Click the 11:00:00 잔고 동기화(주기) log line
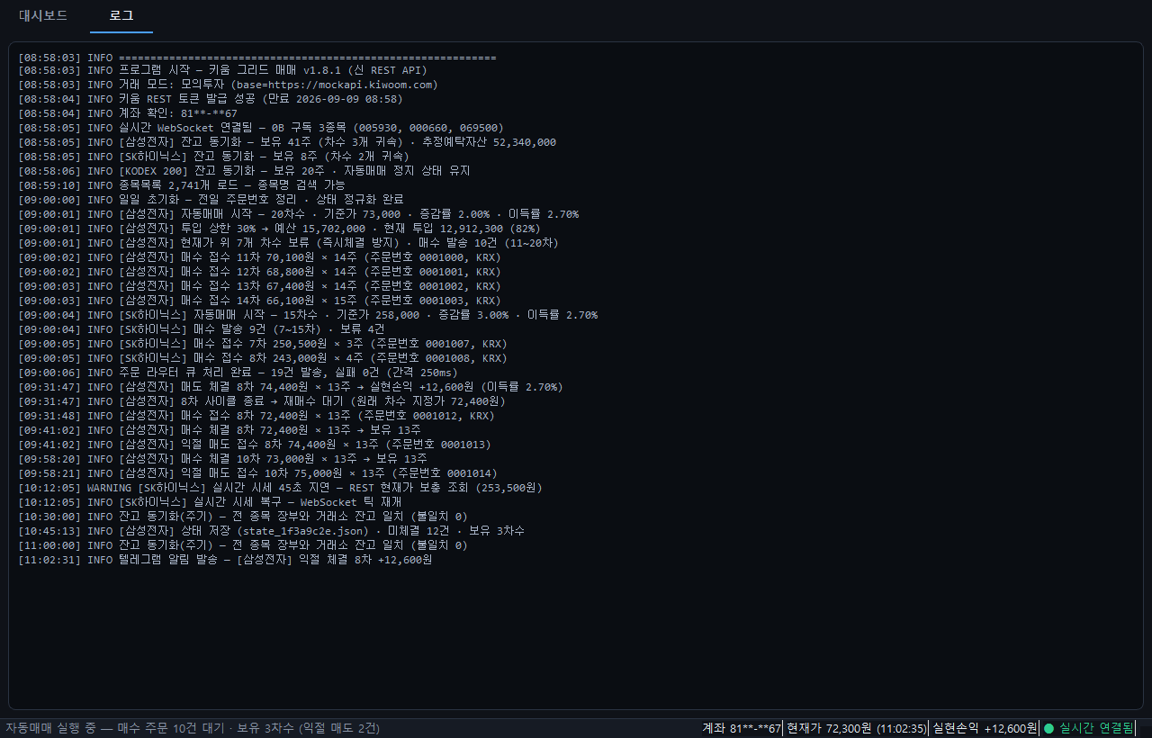 coord(243,545)
